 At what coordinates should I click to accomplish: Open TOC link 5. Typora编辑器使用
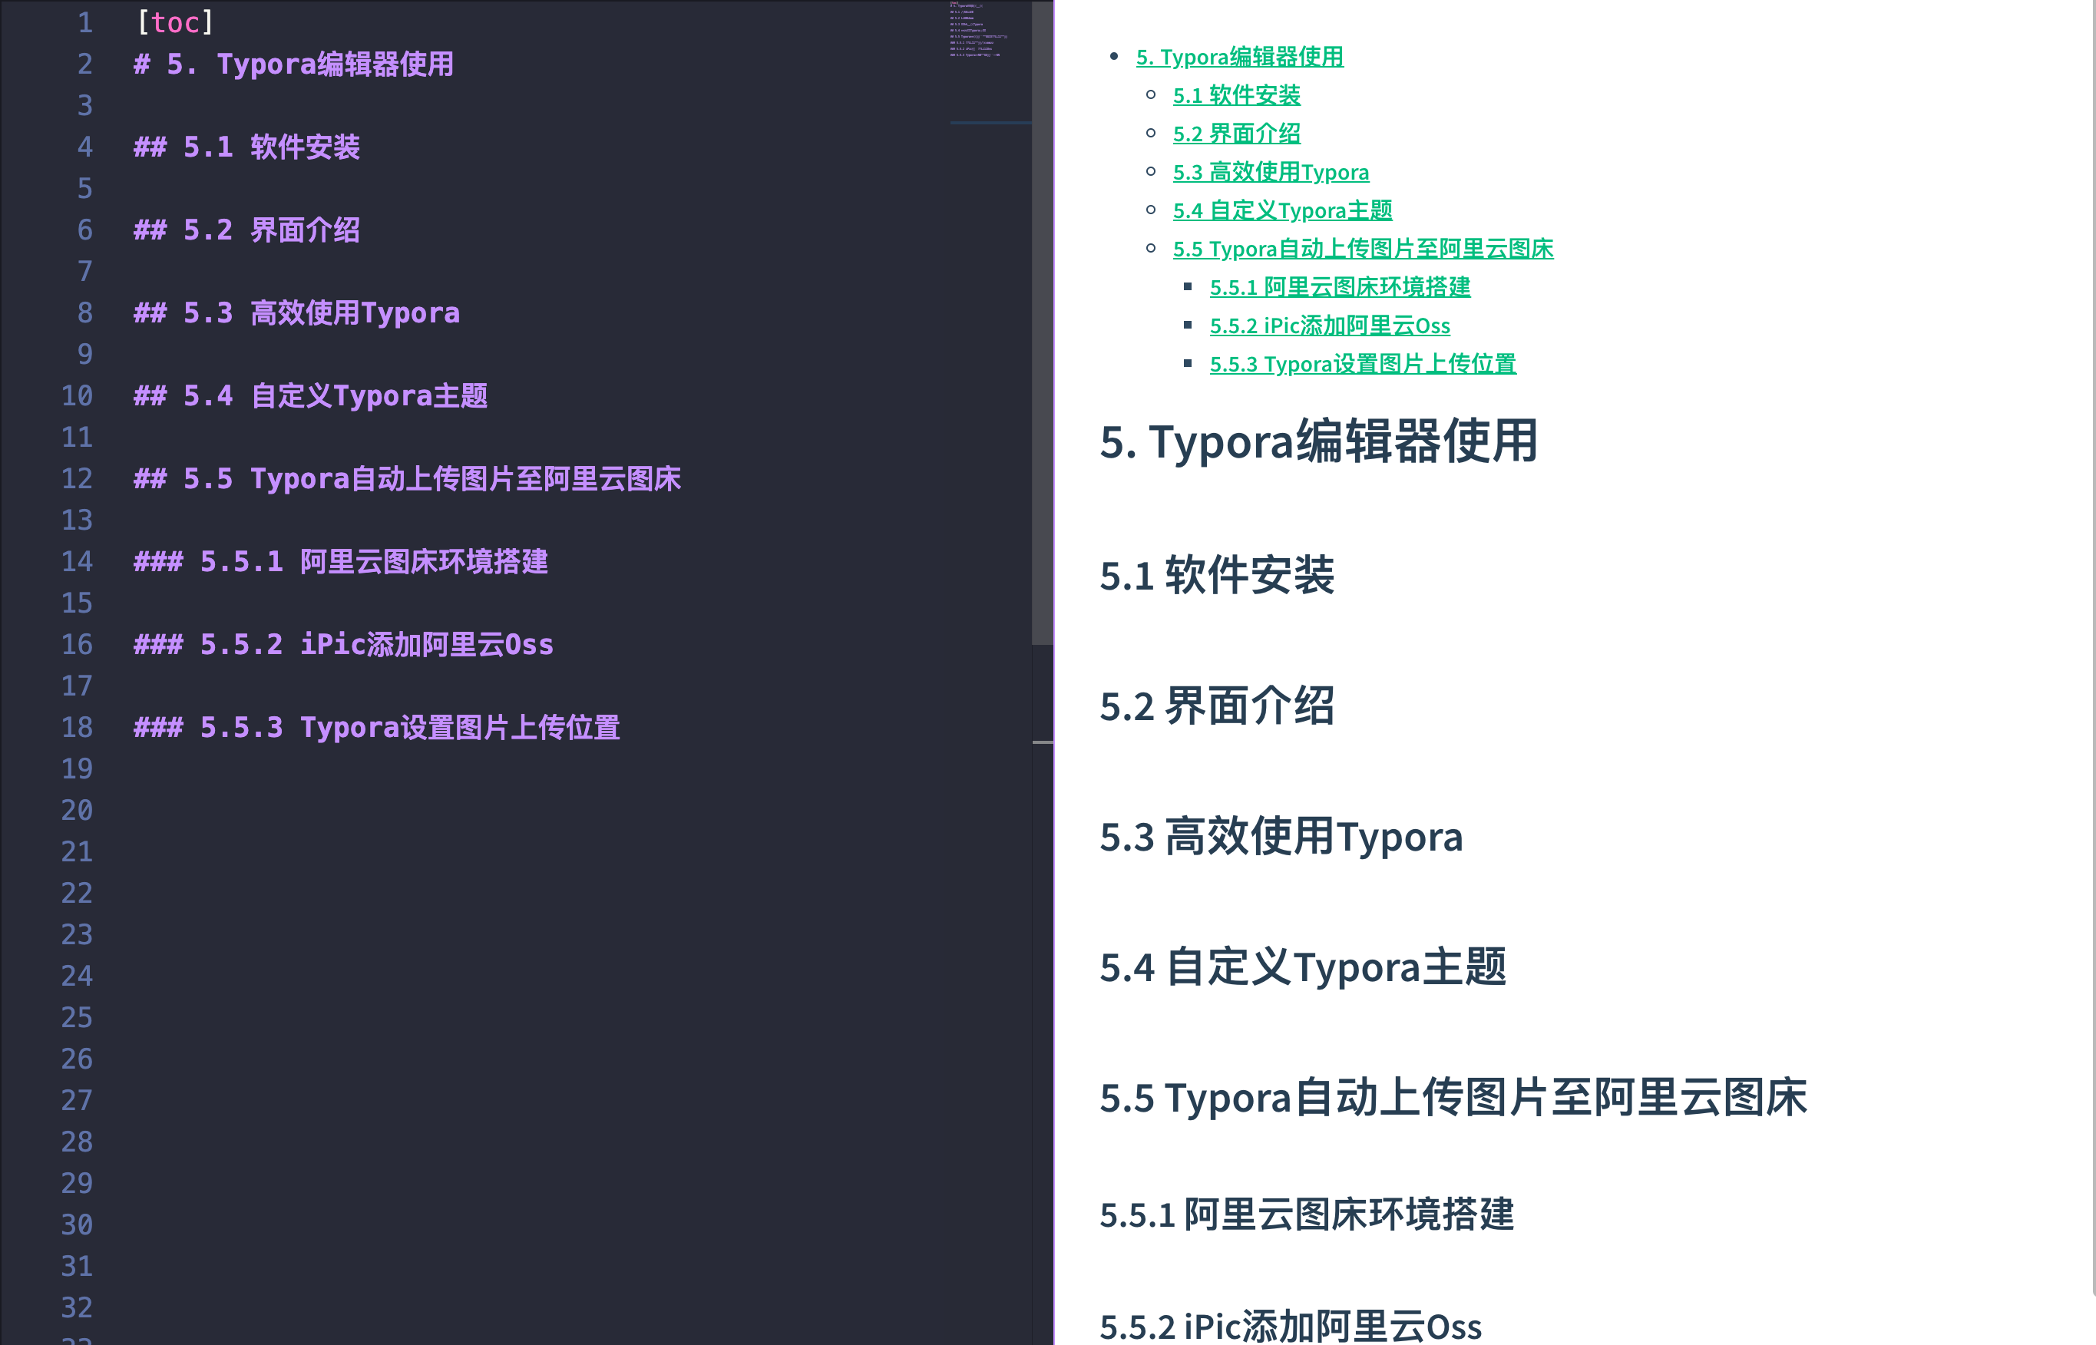point(1239,57)
